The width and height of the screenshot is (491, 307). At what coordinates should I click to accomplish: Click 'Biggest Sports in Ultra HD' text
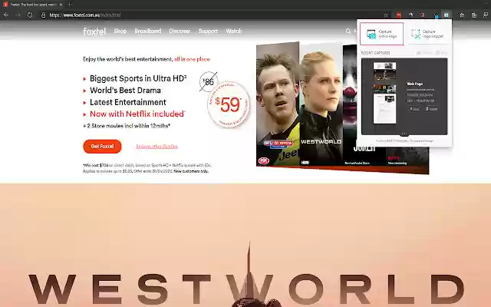tap(138, 78)
